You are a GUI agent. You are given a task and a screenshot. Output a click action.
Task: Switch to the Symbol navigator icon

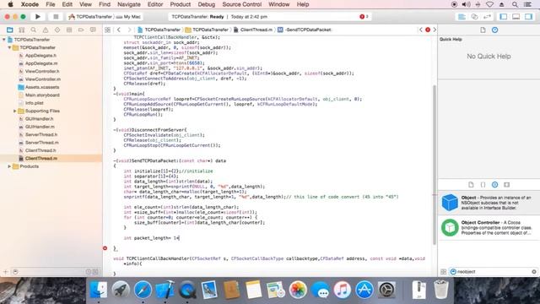22,30
